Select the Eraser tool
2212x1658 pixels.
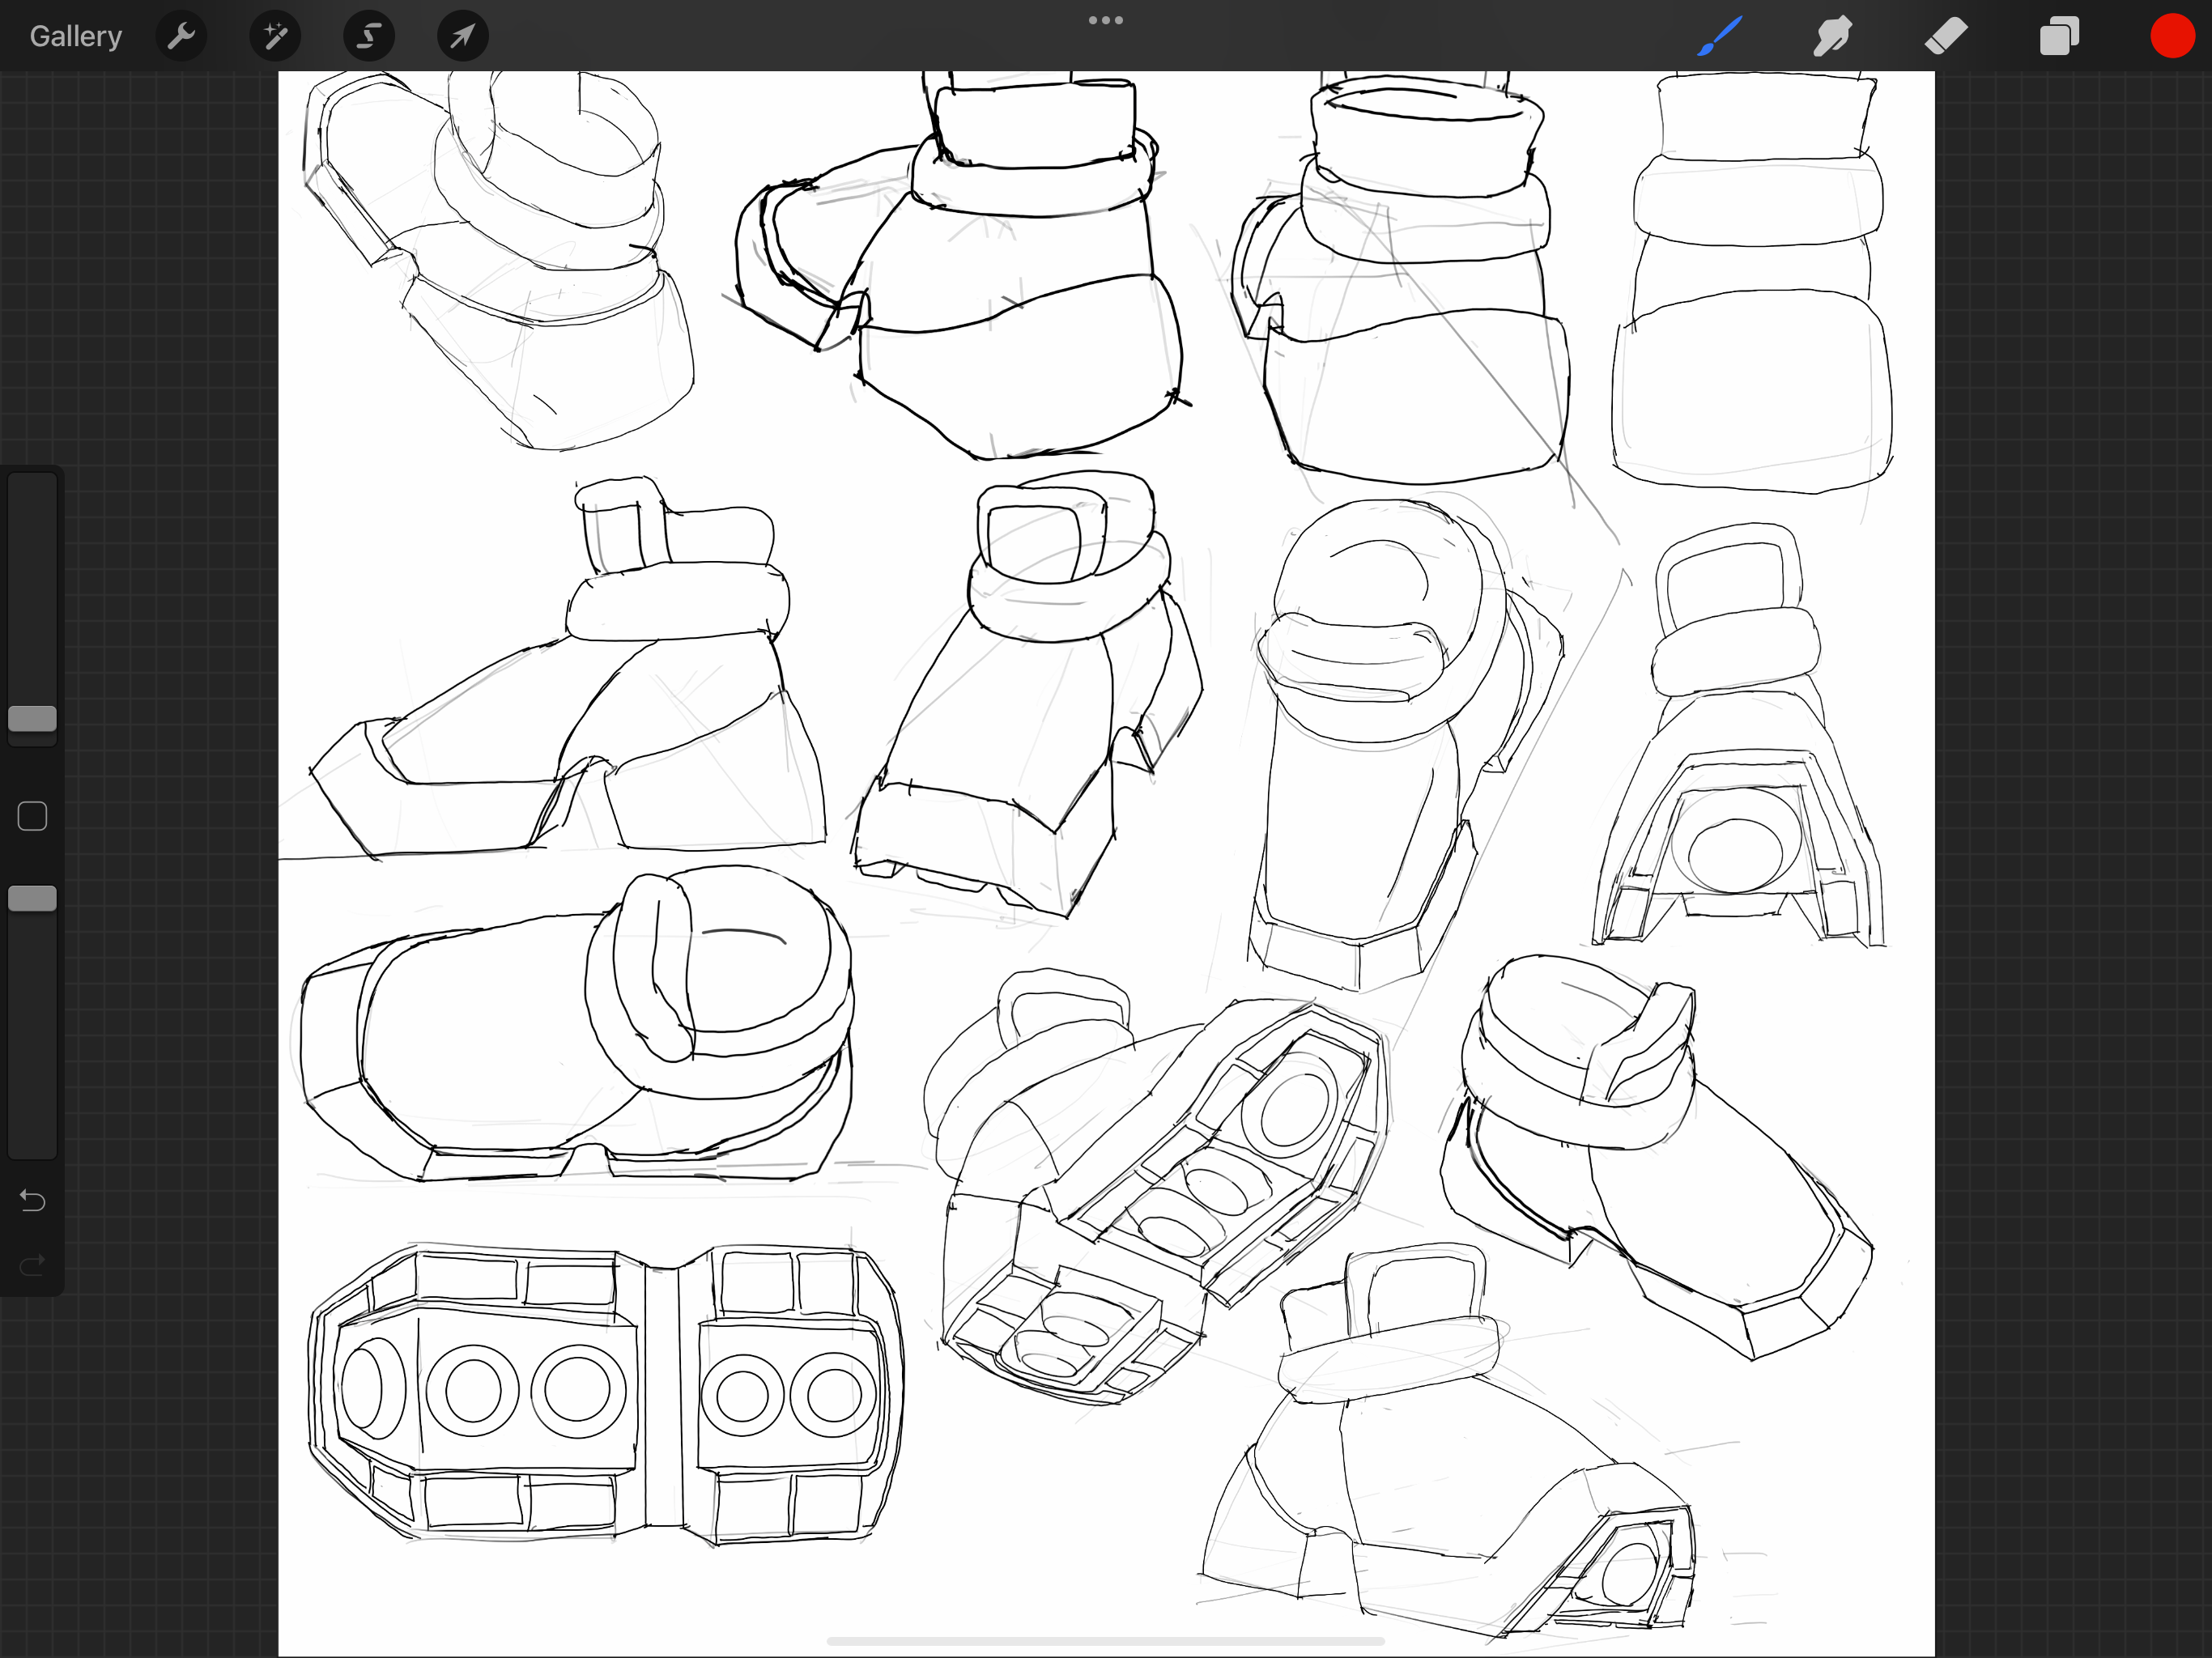(x=1946, y=36)
